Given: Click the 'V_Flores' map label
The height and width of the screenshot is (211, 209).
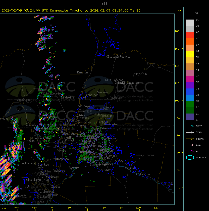Looking at the screenshot, I should (x=38, y=202).
